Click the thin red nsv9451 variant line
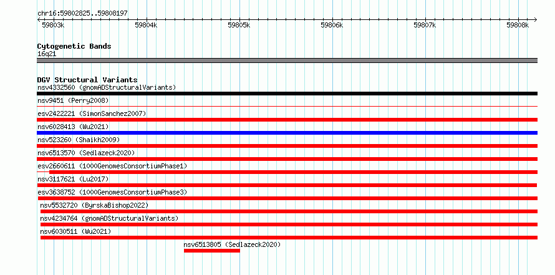The width and height of the screenshot is (555, 275). click(287, 106)
